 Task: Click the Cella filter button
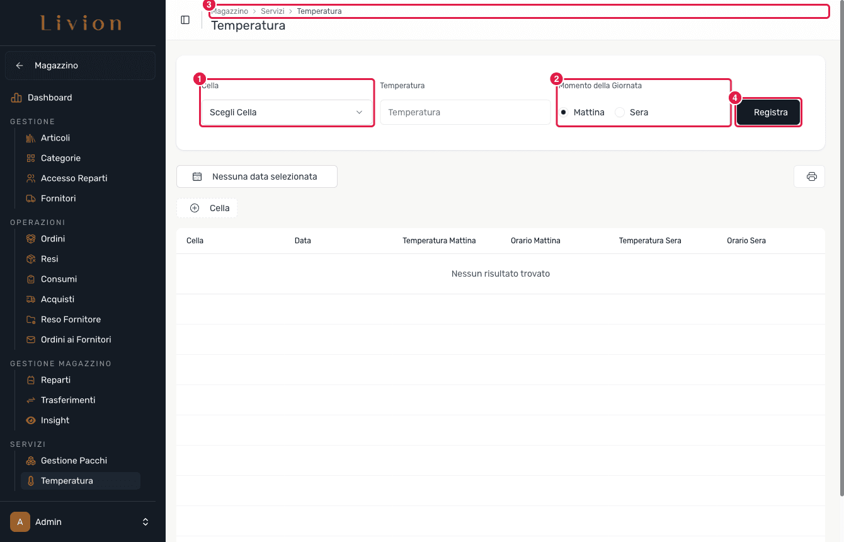207,208
